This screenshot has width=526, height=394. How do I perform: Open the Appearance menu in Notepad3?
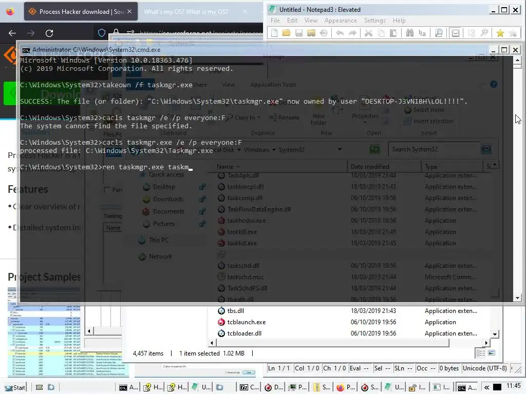point(341,21)
